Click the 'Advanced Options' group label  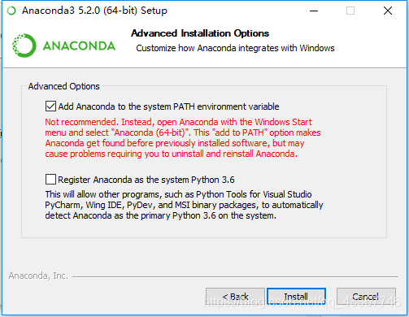pos(64,86)
